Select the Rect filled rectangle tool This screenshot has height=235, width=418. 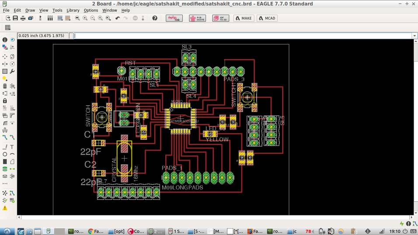[x=5, y=162]
